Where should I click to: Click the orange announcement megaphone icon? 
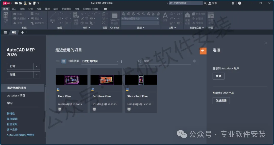click(x=203, y=51)
